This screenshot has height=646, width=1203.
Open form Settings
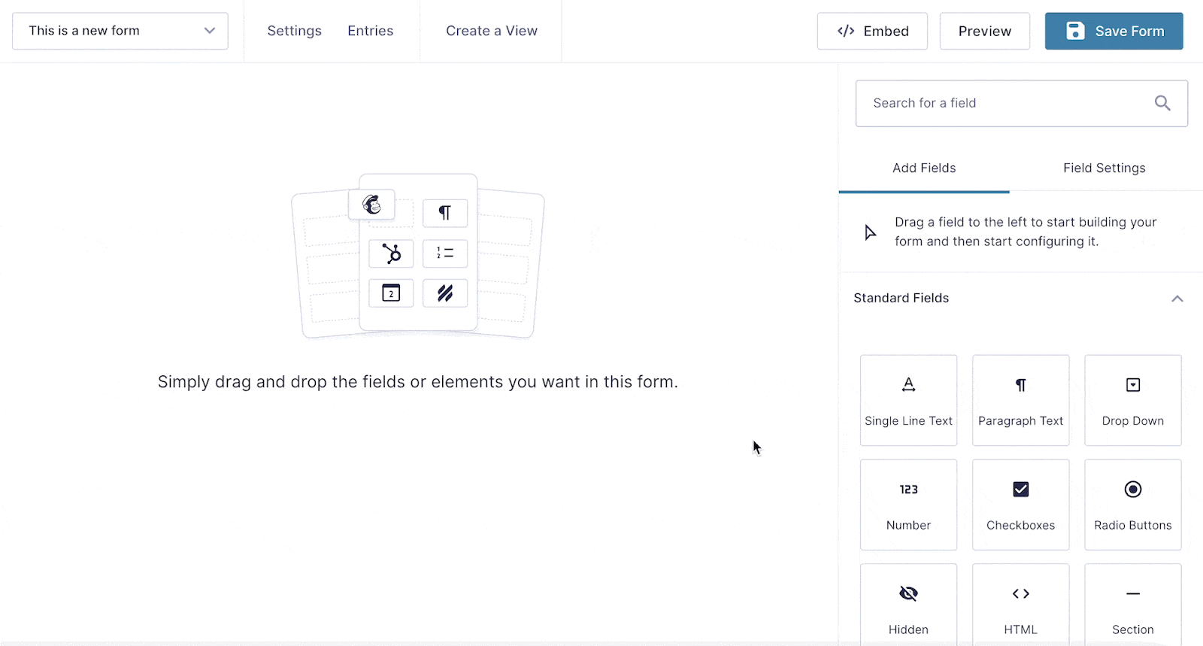(294, 31)
